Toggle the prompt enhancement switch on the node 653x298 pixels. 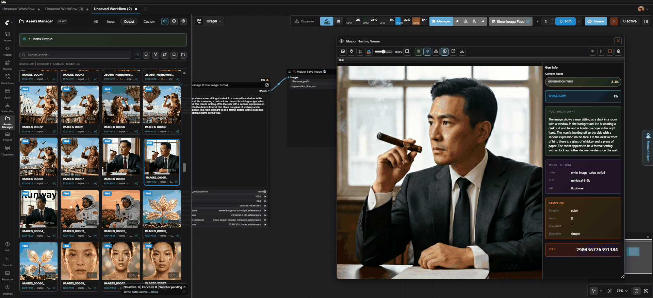pyautogui.click(x=264, y=191)
